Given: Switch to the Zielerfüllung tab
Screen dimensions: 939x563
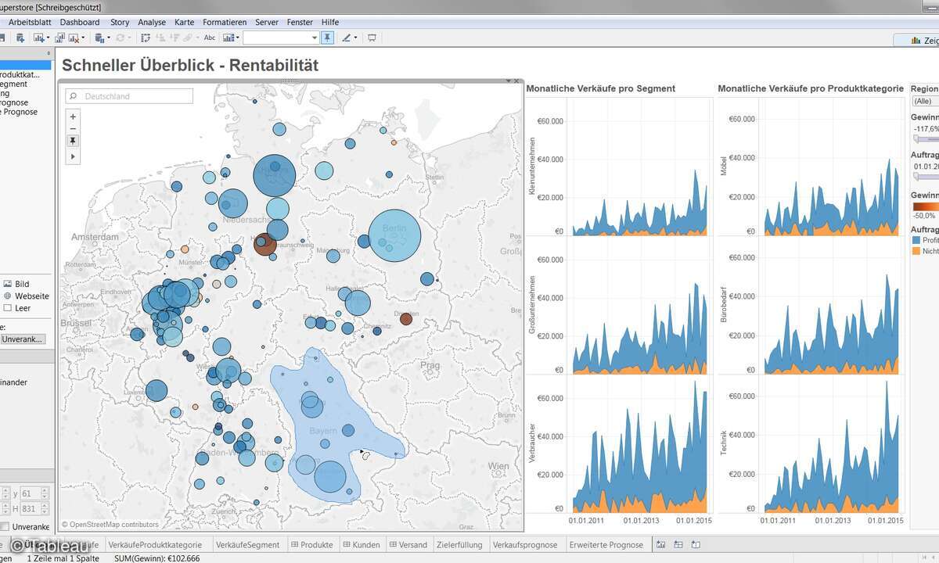Looking at the screenshot, I should click(459, 545).
